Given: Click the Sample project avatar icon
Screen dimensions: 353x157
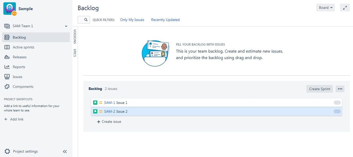Looking at the screenshot, I should pyautogui.click(x=10, y=8).
